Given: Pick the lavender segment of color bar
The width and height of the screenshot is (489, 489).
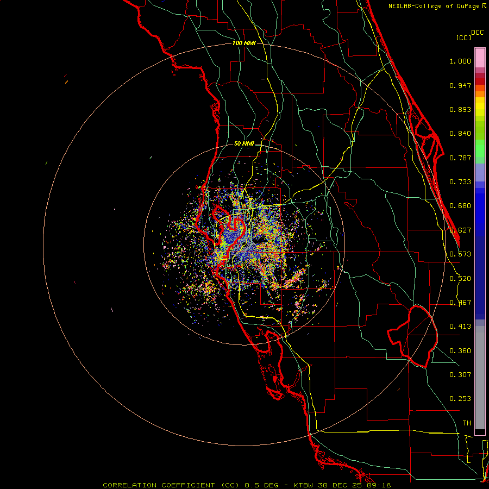Looking at the screenshot, I should [x=480, y=172].
